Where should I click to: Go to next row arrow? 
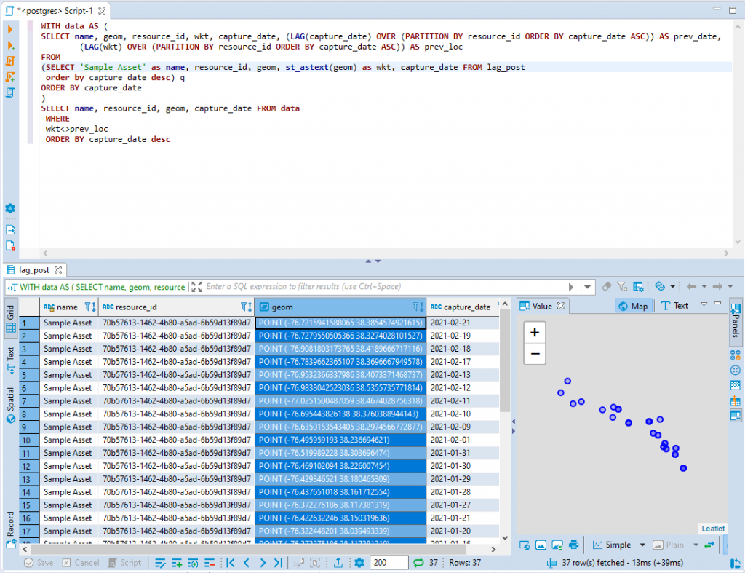point(262,563)
